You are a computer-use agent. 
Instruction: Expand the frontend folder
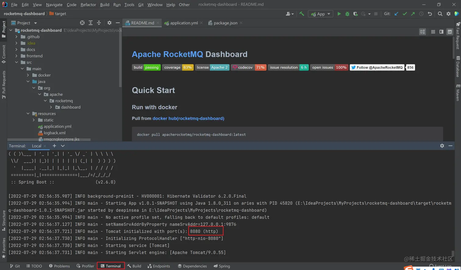16,56
